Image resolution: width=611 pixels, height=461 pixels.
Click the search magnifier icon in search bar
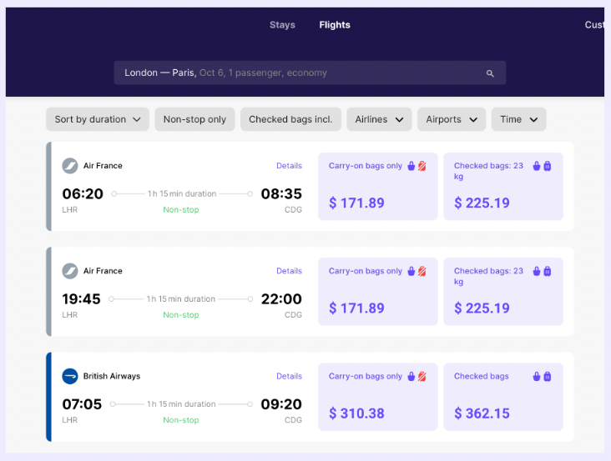click(490, 73)
